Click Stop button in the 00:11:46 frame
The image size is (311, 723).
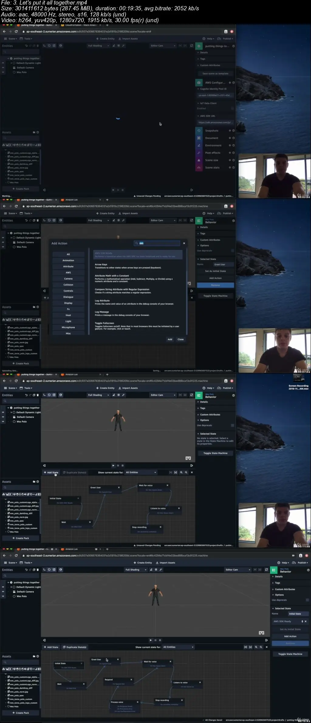122,465
